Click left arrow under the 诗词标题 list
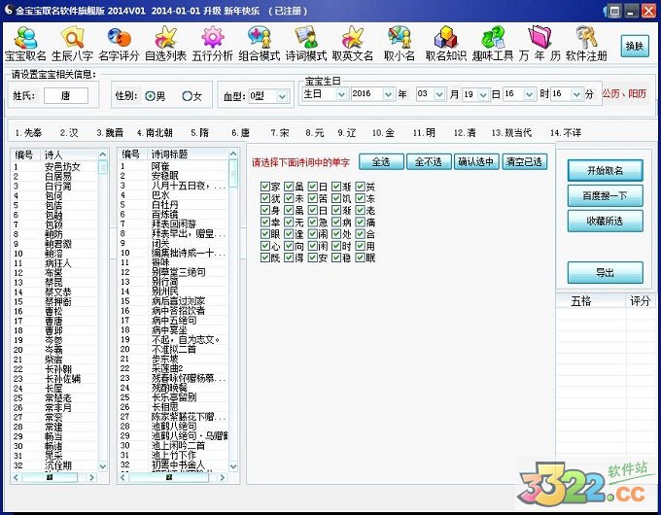This screenshot has width=661, height=515. (122, 477)
